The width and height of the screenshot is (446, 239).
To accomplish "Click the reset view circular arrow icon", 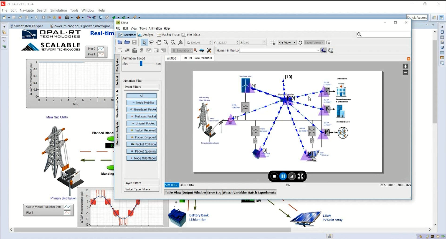I will (300, 43).
